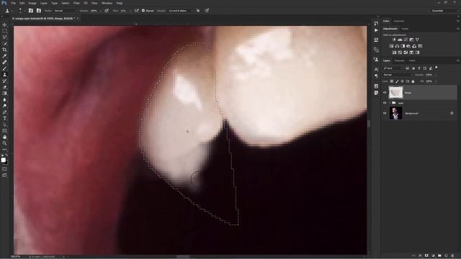The width and height of the screenshot is (461, 259).
Task: Hide the top selected layer
Action: pos(385,93)
